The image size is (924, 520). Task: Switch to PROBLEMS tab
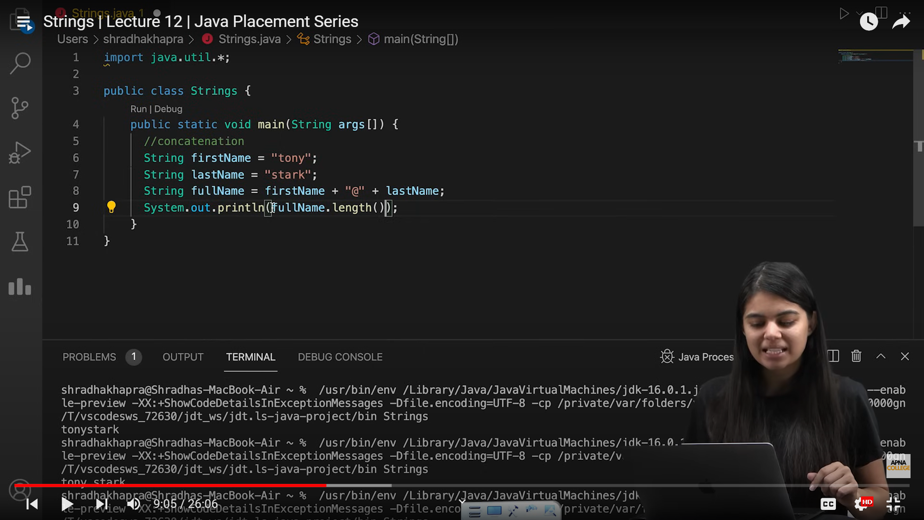90,357
